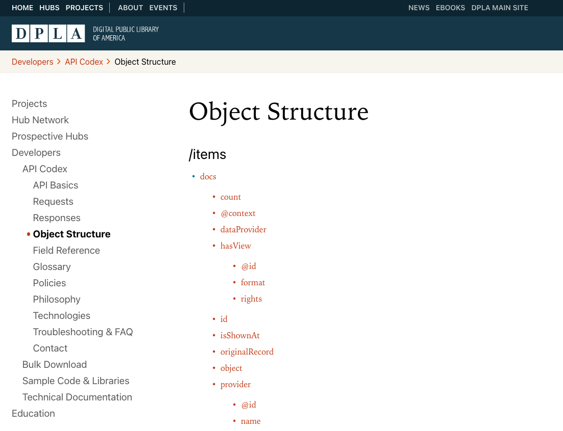
Task: Select Object Structure in the sidebar
Action: click(72, 234)
